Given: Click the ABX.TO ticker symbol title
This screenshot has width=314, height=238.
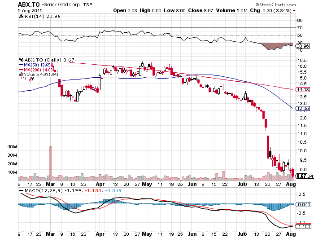Looking at the screenshot, I should 29,4.
